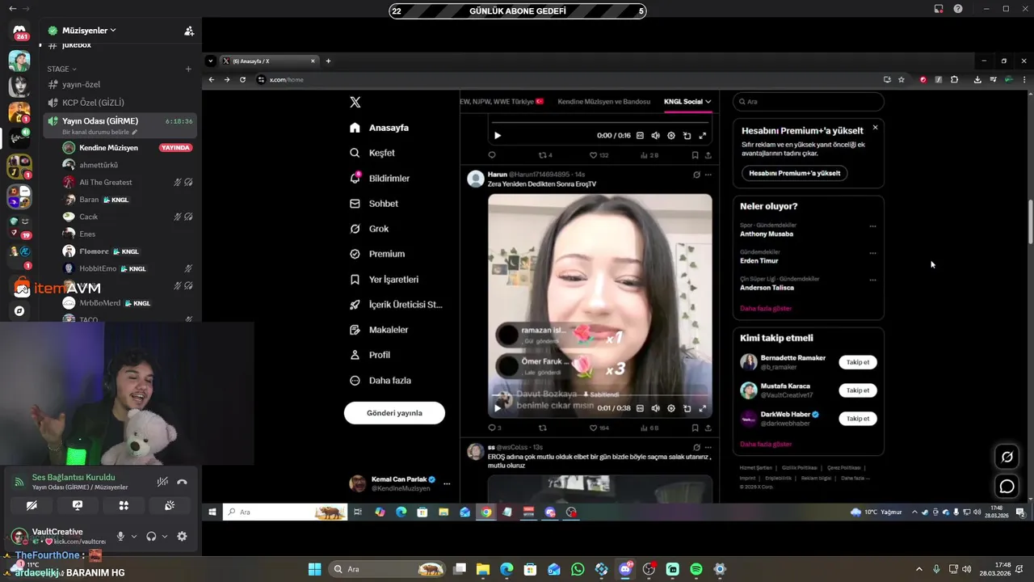Disconnect from voice channel
This screenshot has height=582, width=1034.
182,482
